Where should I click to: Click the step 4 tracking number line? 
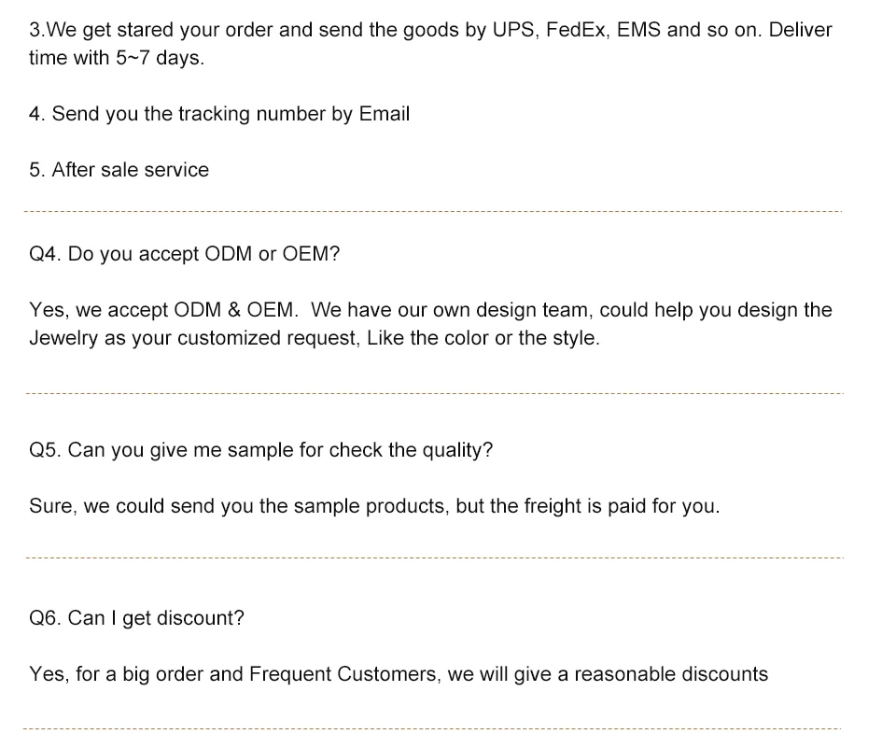tap(219, 114)
